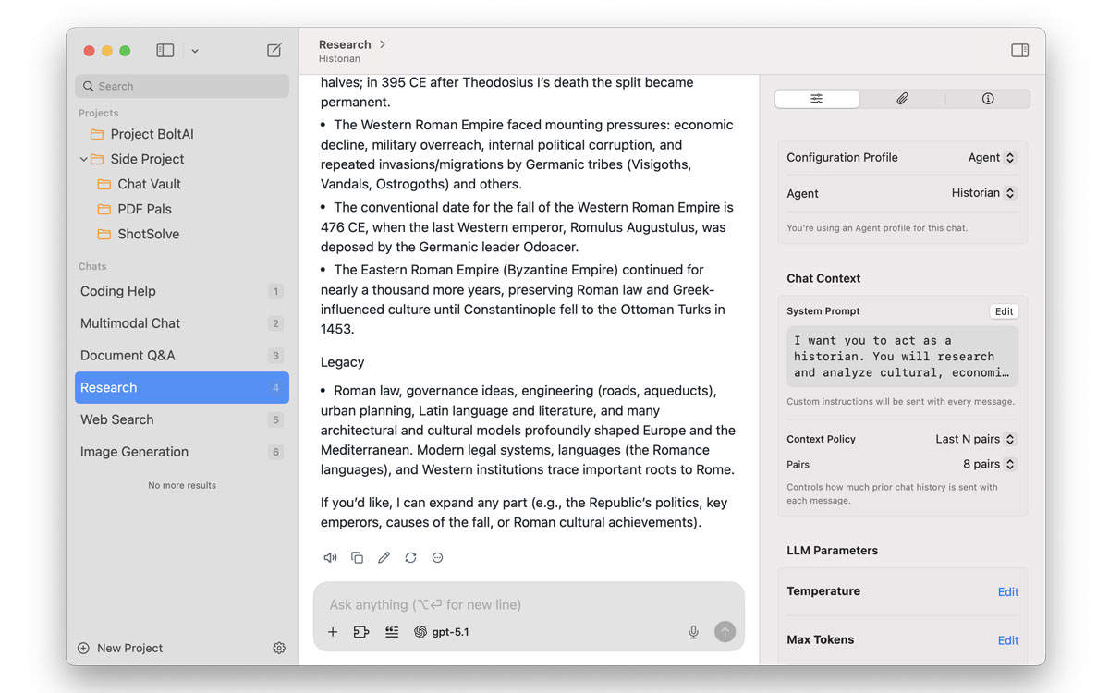Click the plus attachment icon in input
This screenshot has width=1109, height=693.
pyautogui.click(x=333, y=632)
